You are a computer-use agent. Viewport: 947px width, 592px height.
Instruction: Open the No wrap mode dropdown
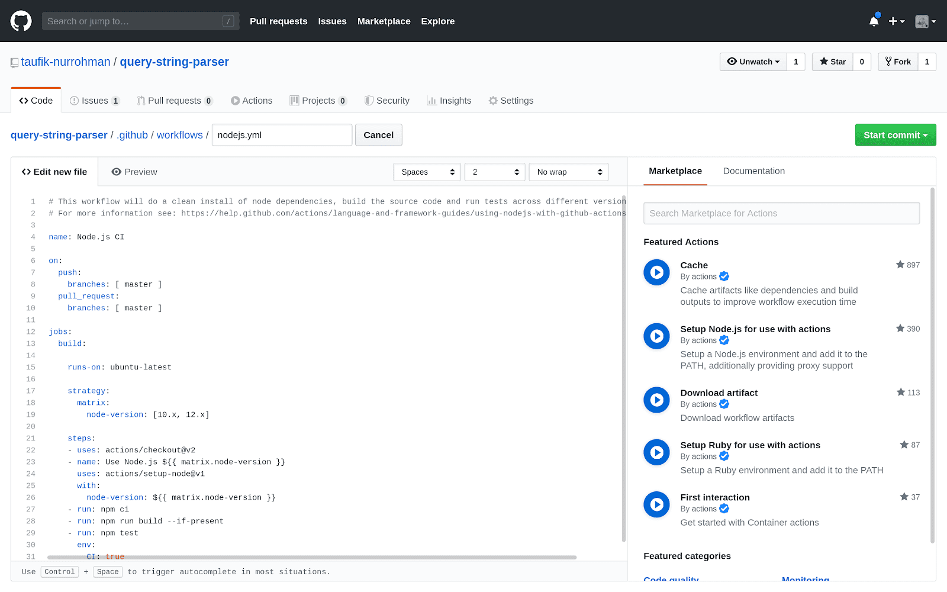click(569, 172)
